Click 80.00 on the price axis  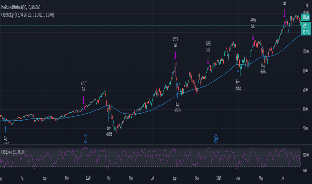tap(305, 71)
